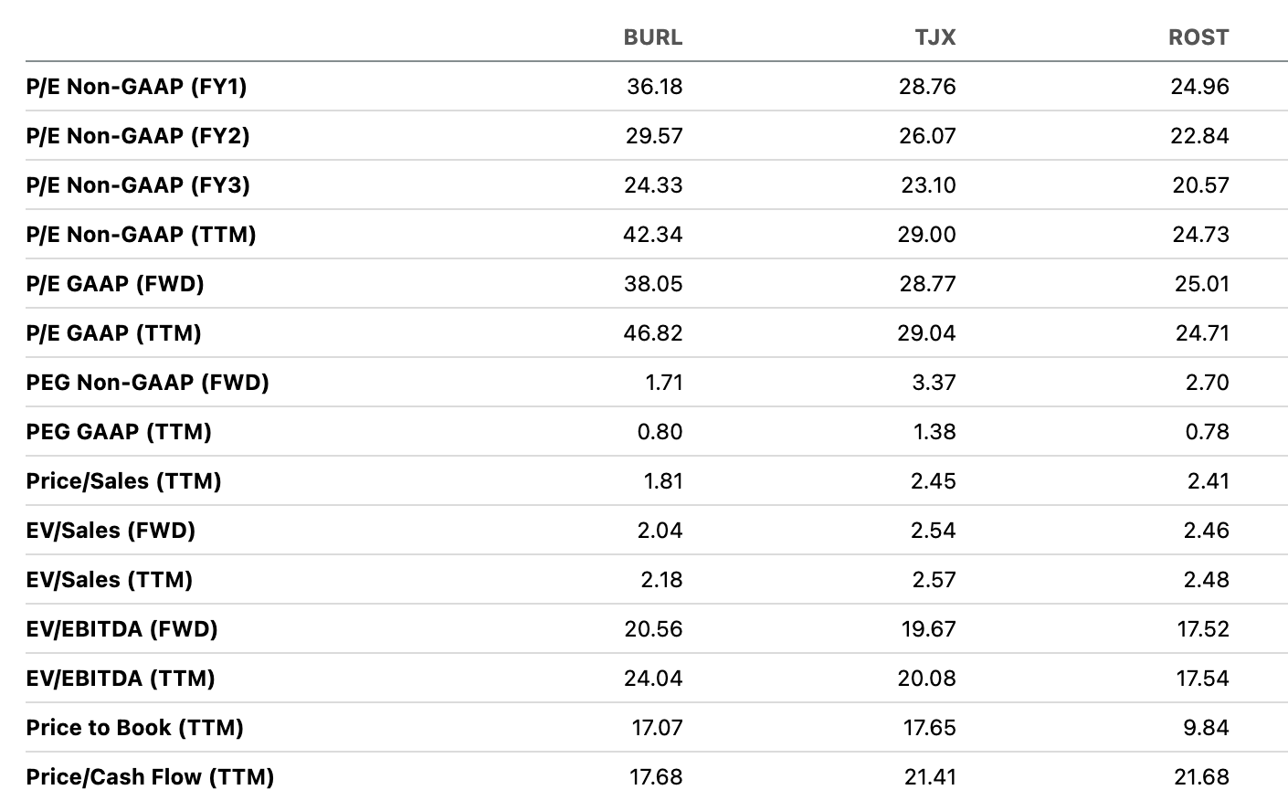The image size is (1288, 811).
Task: Click the PEG GAAP (TTM) metric label
Action: [119, 432]
